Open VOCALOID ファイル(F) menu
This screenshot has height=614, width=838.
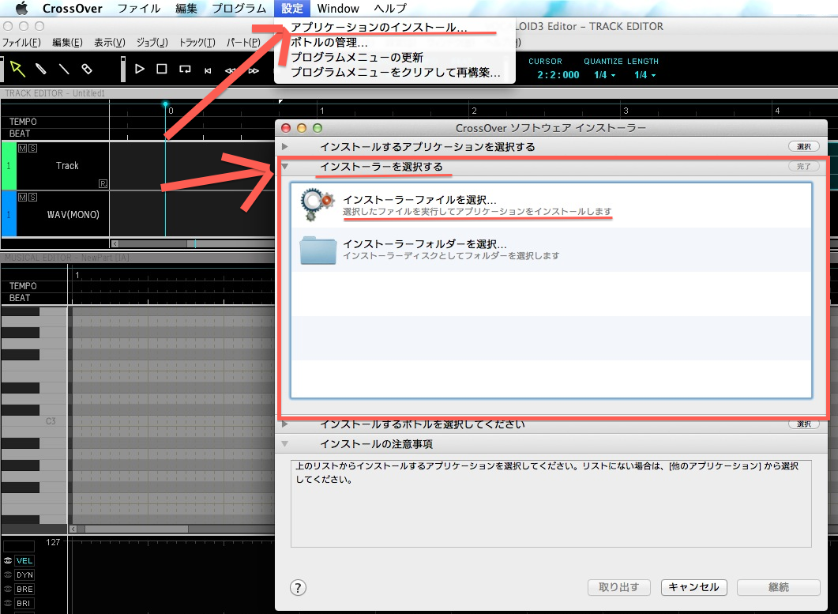pos(21,42)
